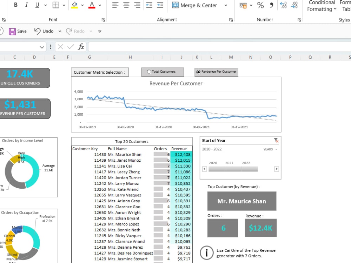
Task: Select column P header
Action: (290, 57)
